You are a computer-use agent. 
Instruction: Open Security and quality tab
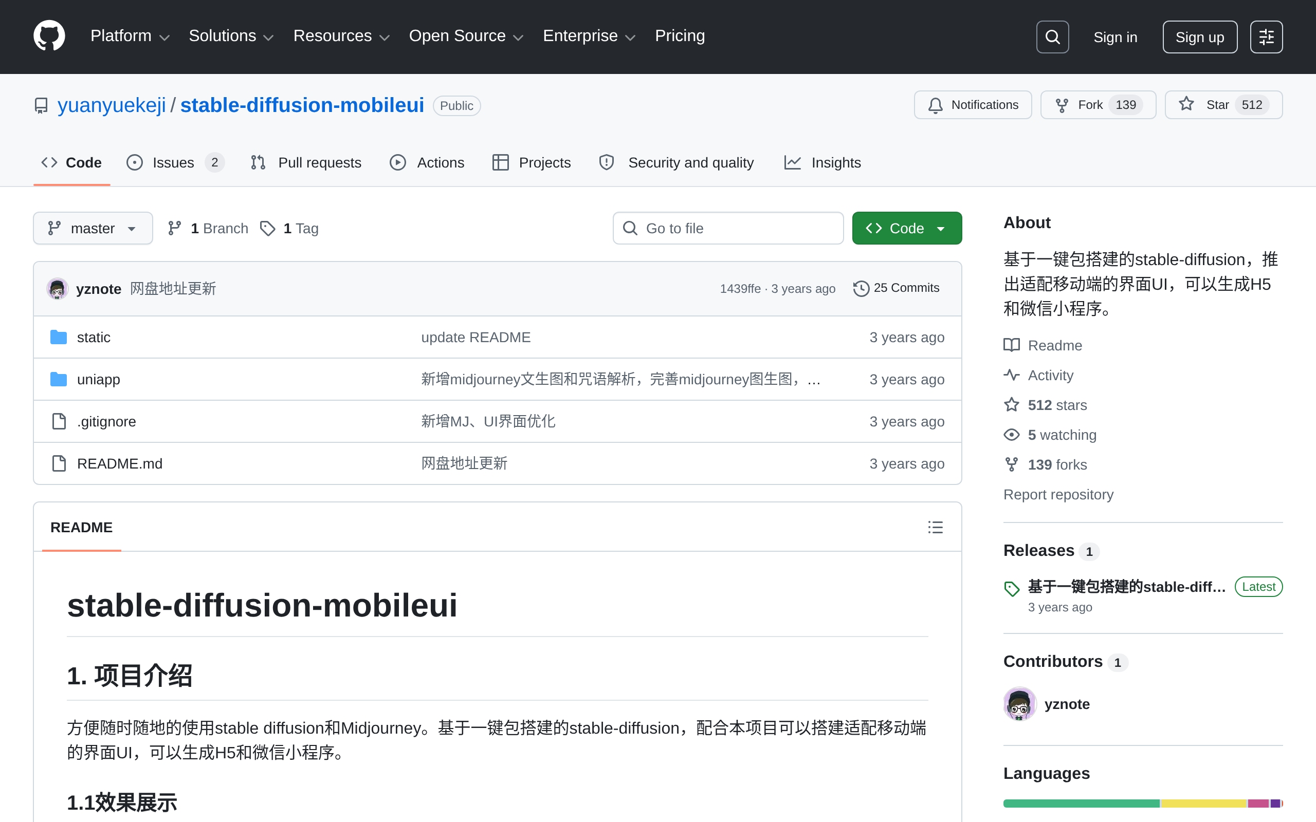click(x=676, y=162)
